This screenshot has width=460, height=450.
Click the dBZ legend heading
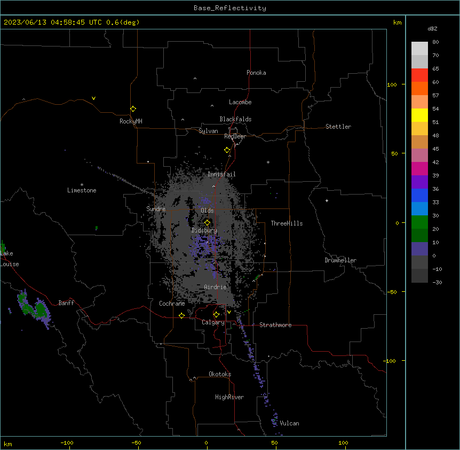pyautogui.click(x=432, y=29)
